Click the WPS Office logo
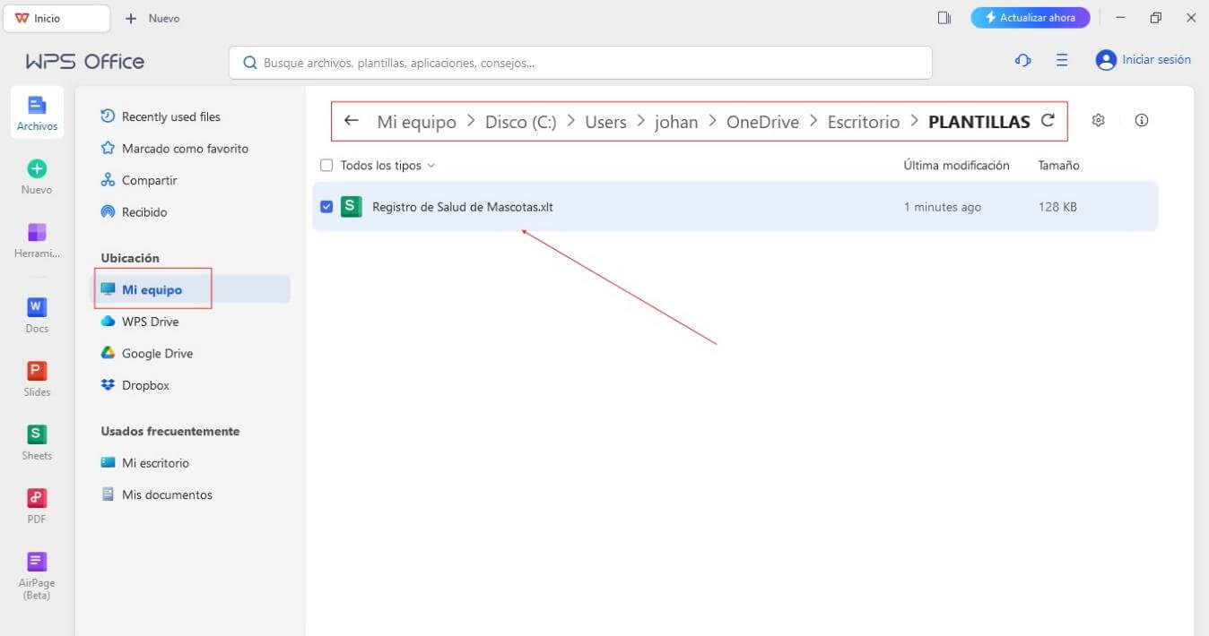The height and width of the screenshot is (636, 1209). click(x=85, y=62)
